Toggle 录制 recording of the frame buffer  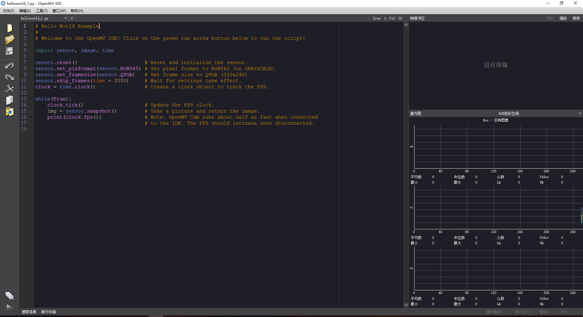pos(550,18)
